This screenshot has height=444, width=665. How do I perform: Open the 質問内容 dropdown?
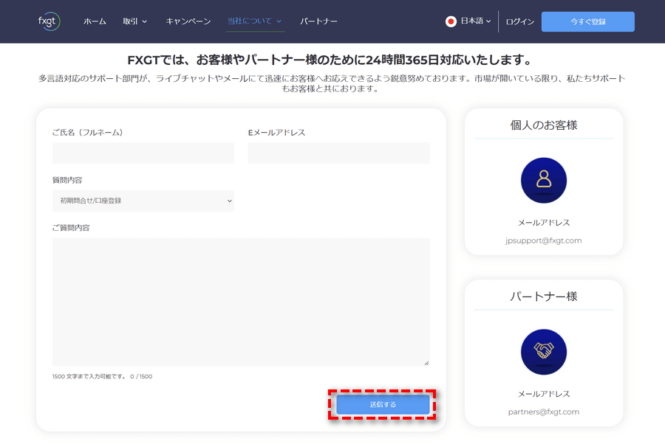[x=143, y=201]
